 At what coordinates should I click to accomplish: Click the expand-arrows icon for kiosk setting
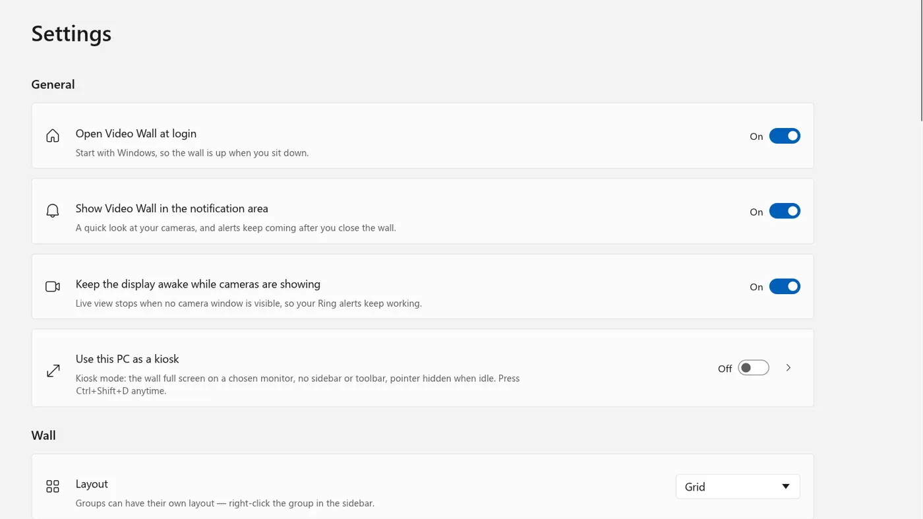pos(53,371)
